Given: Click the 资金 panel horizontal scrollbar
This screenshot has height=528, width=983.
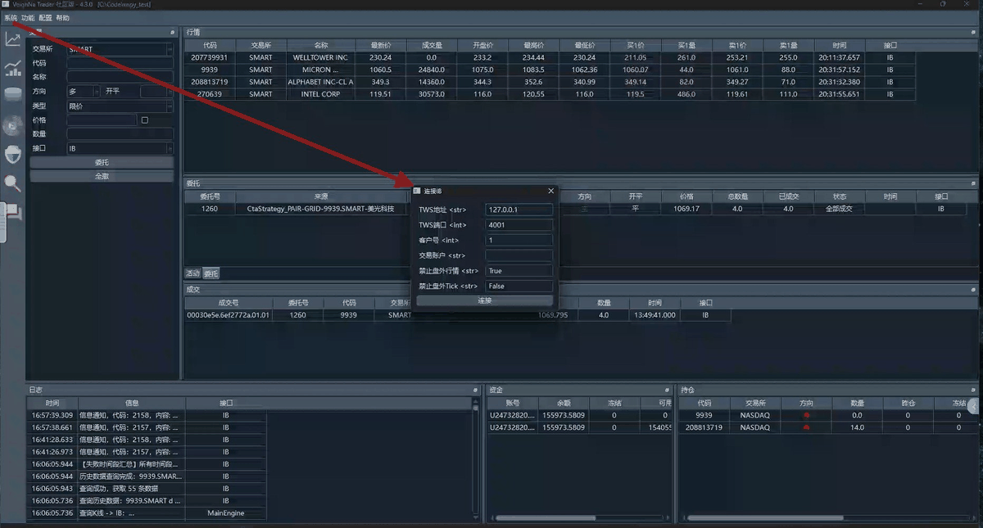Looking at the screenshot, I should pos(579,517).
